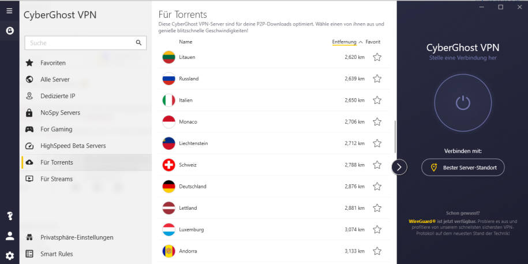Select the Luxemburg server row

(274, 229)
